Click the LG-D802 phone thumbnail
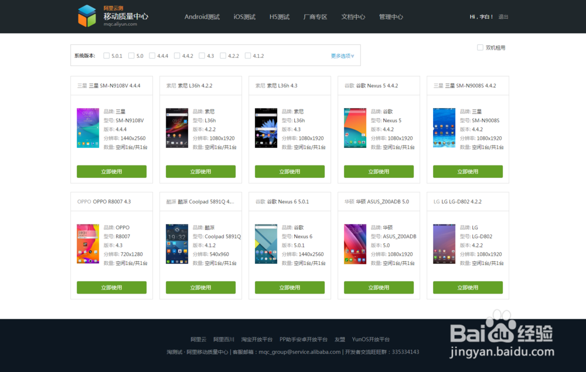The image size is (586, 372). (x=444, y=244)
